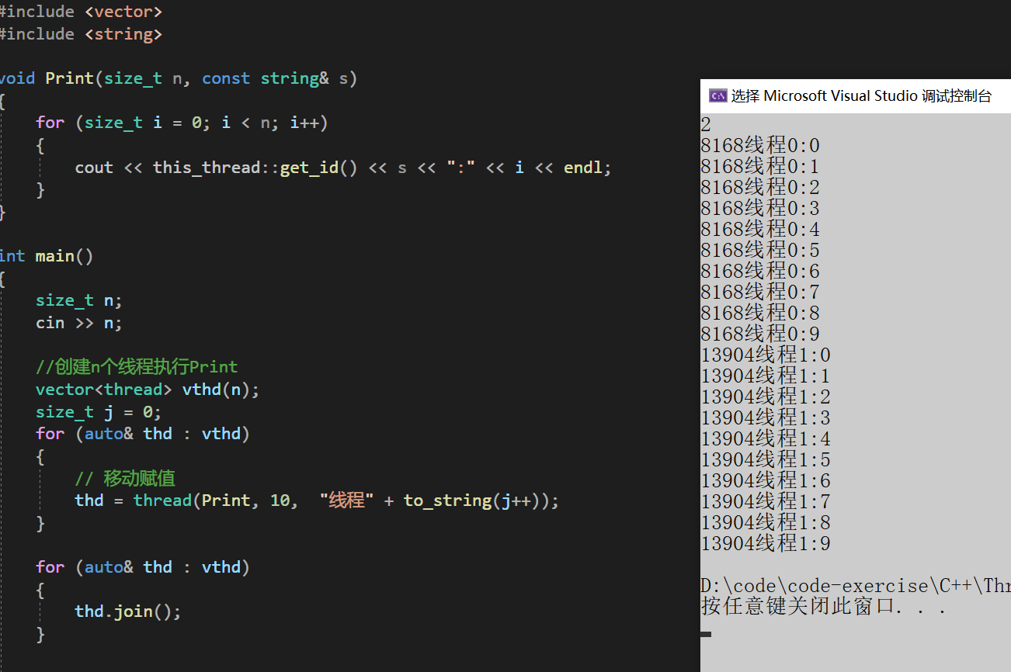Click the input value '2' in the console

pos(706,125)
